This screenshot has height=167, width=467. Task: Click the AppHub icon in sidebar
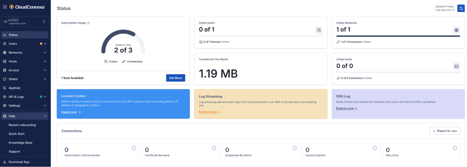pyautogui.click(x=5, y=88)
